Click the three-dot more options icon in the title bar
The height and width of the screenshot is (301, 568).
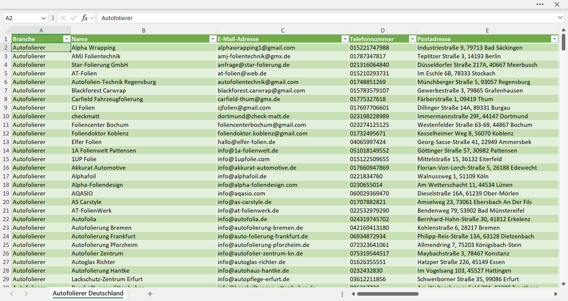tap(540, 4)
